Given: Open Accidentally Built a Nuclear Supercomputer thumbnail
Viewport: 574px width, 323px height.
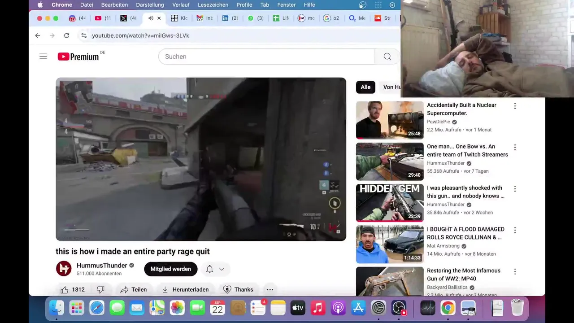Looking at the screenshot, I should coord(390,120).
